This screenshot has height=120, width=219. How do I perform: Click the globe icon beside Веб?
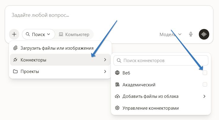point(117,73)
